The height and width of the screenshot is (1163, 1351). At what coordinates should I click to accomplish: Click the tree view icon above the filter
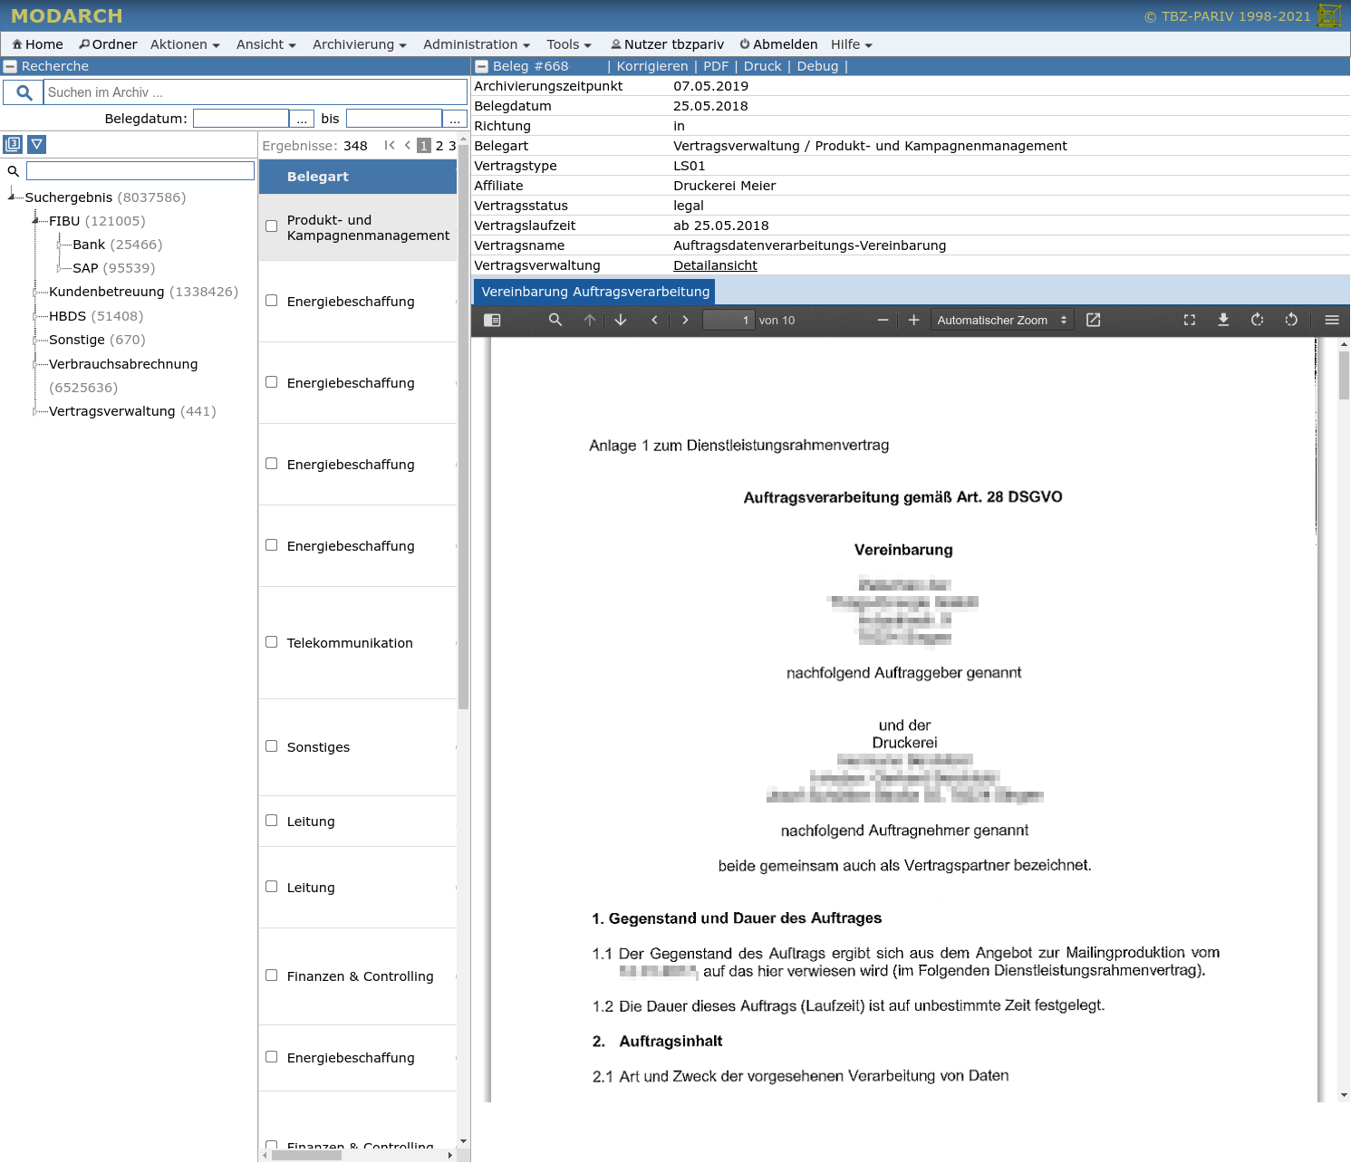(x=13, y=144)
